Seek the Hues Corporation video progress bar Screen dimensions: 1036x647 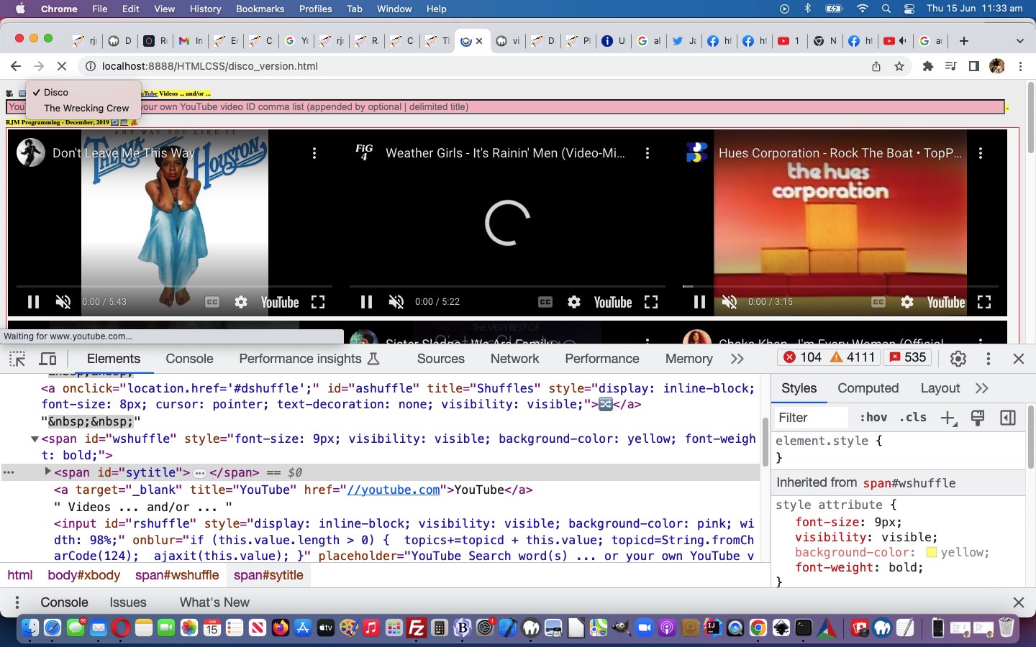tap(840, 286)
